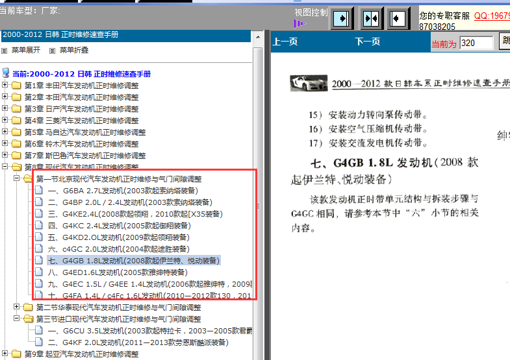Open 六、c4GC 2.0L发动机 entry
Screen dimensions: 510x360
click(x=119, y=249)
